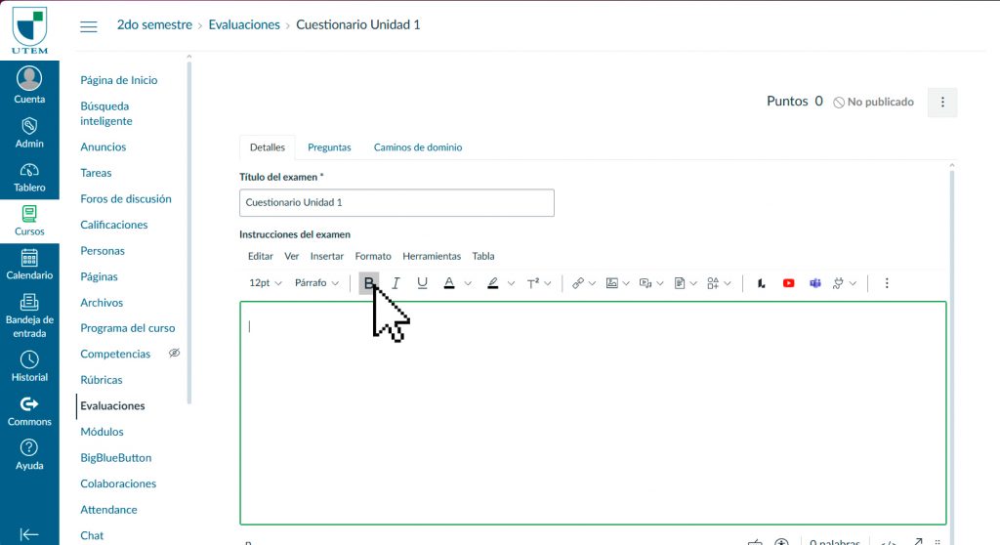Click the Título del examen input field

coord(396,202)
